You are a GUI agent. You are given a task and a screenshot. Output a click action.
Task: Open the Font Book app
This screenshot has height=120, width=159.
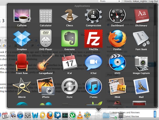point(141,39)
